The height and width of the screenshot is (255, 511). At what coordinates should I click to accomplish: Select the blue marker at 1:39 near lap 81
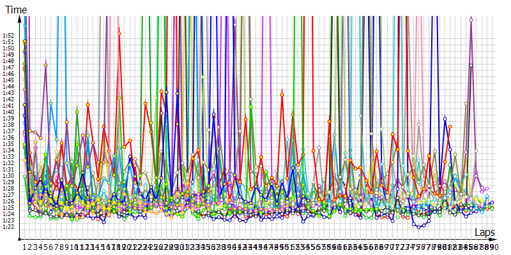click(445, 119)
